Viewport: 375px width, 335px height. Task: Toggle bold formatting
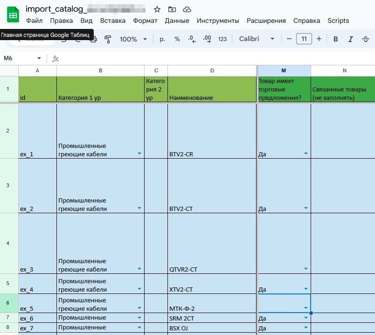coord(335,39)
